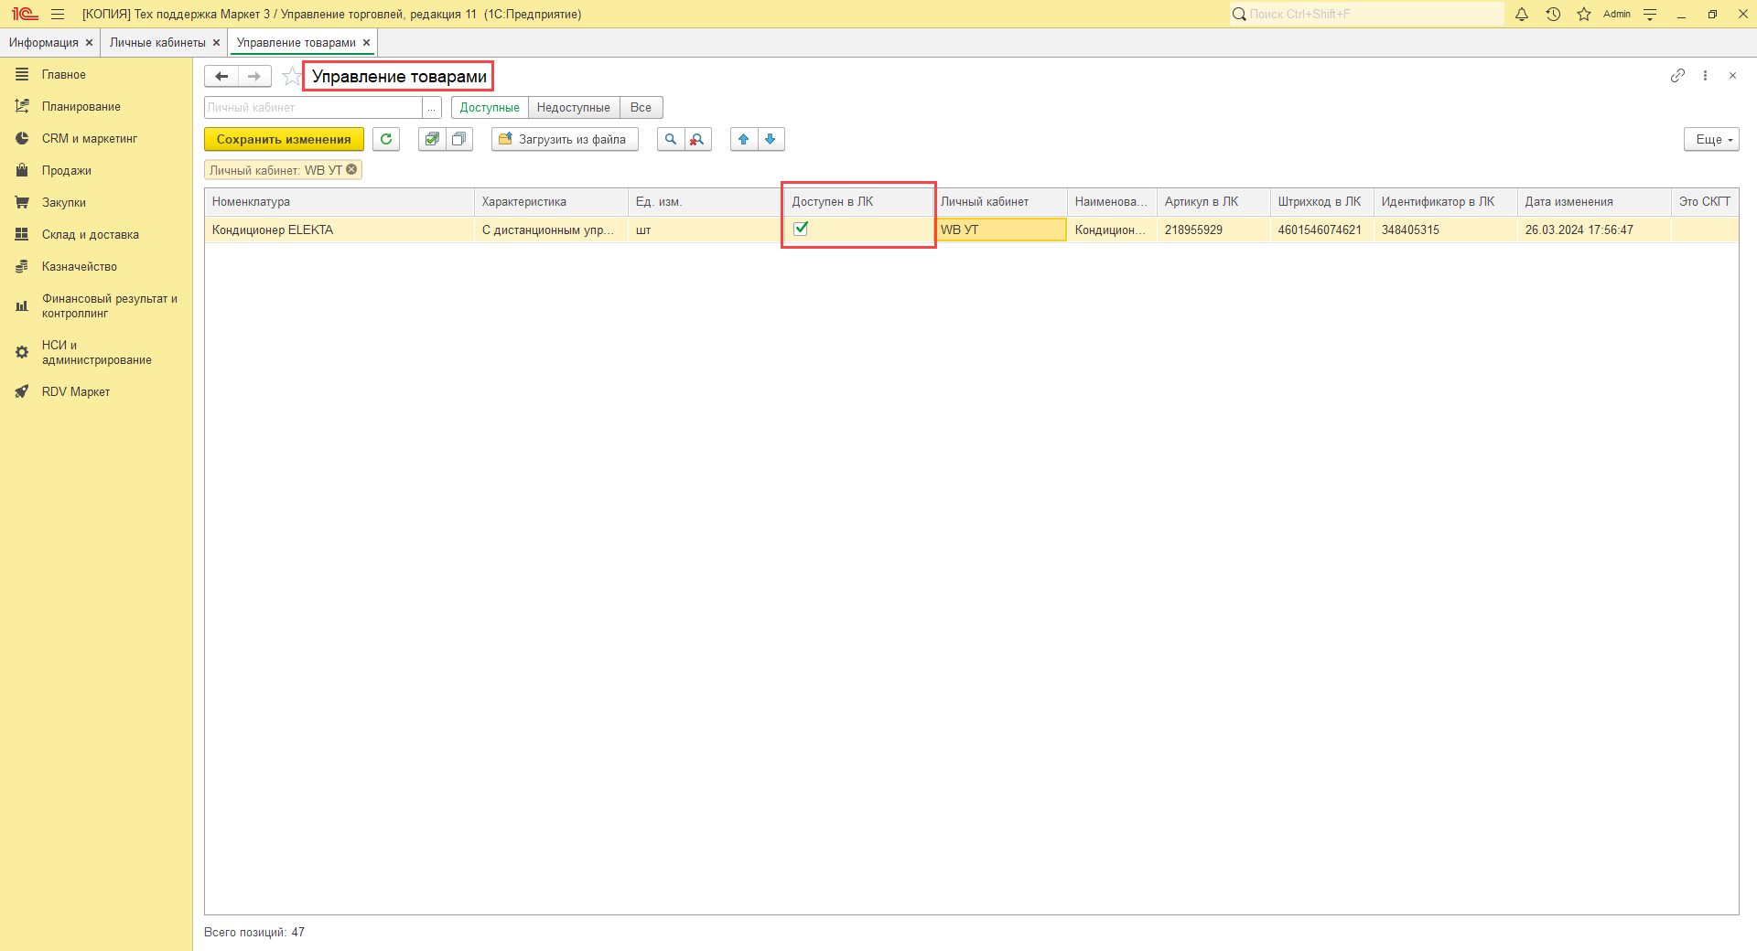Select the Кондиционер ELEKTA cell
The height and width of the screenshot is (951, 1757).
(340, 230)
